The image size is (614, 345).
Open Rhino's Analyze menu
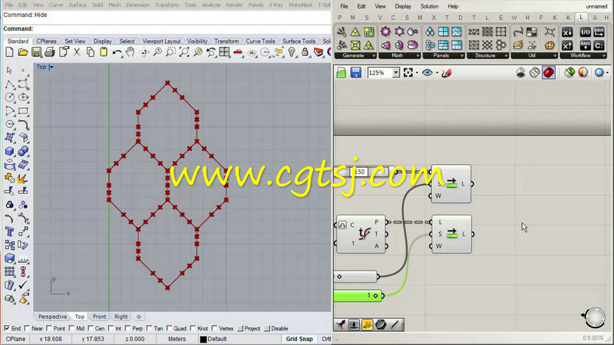pyautogui.click(x=211, y=5)
